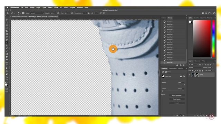
Task: Click the Layer 0 image thumbnail
Action: pos(193,75)
